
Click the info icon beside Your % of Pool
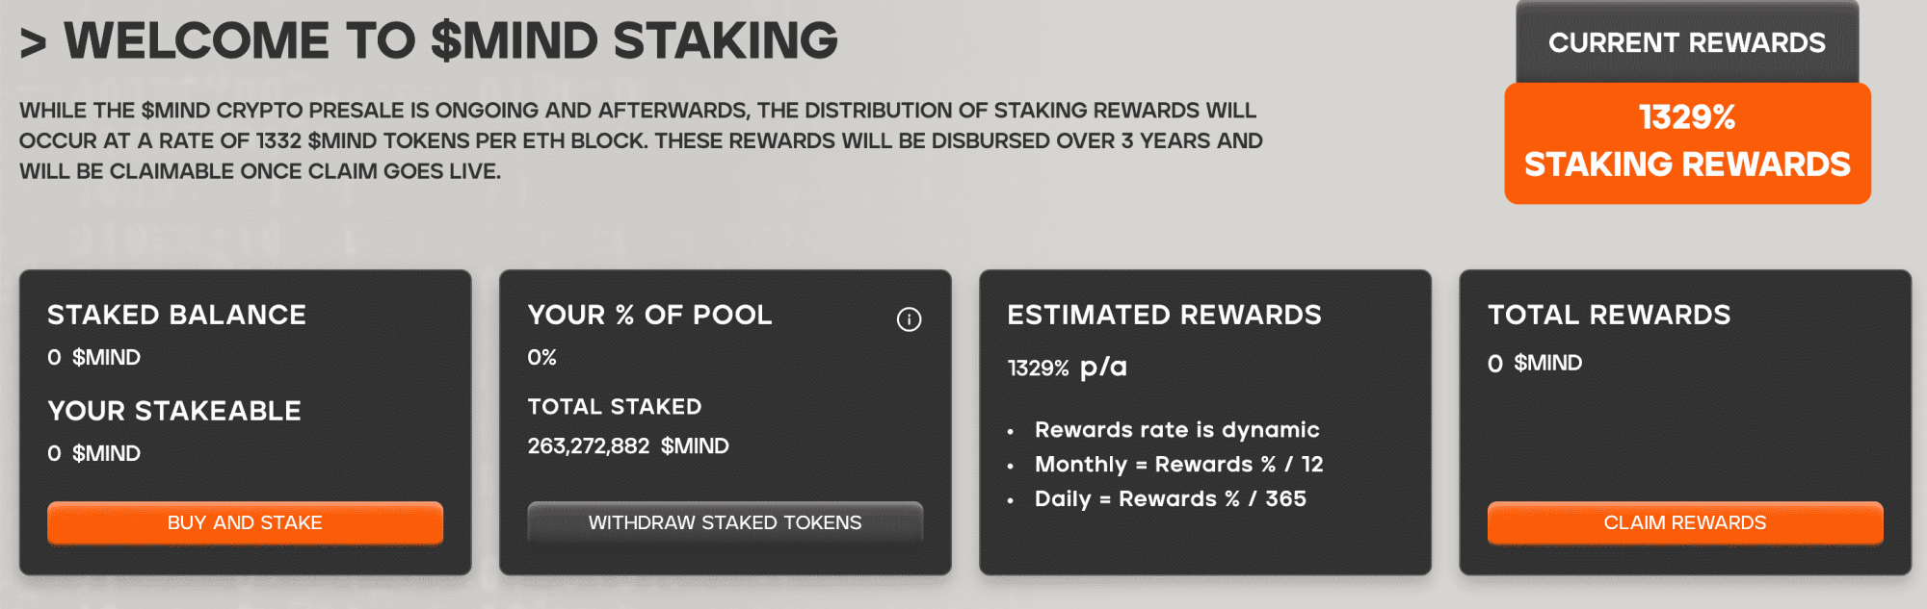909,319
